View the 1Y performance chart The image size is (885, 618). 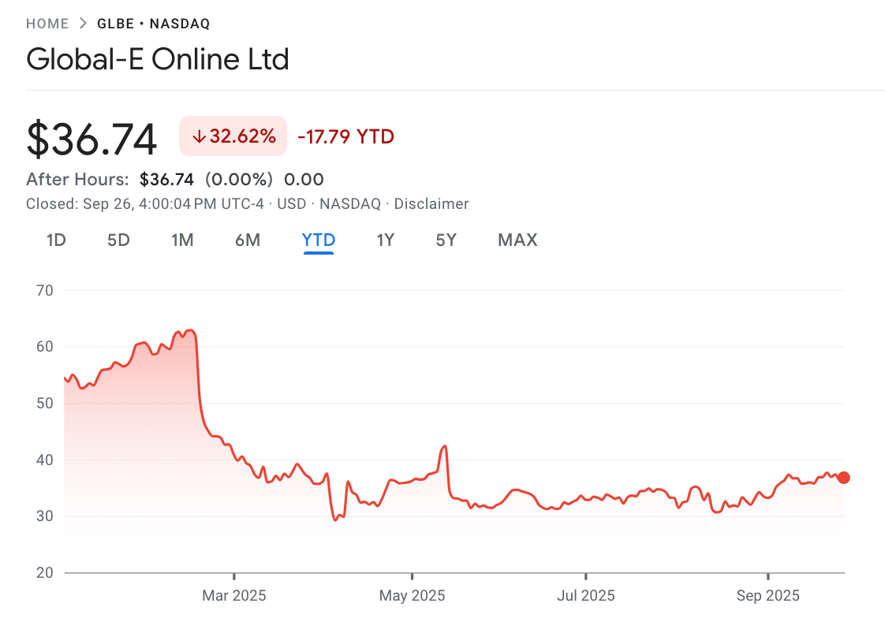386,240
